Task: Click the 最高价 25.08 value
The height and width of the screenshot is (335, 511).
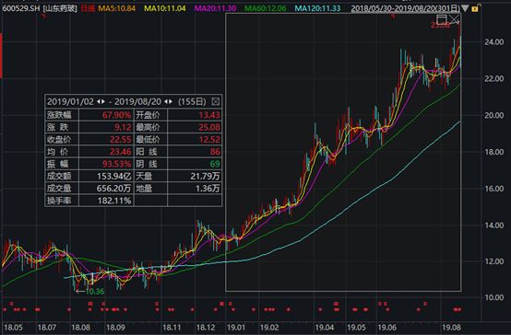Action: pyautogui.click(x=209, y=127)
